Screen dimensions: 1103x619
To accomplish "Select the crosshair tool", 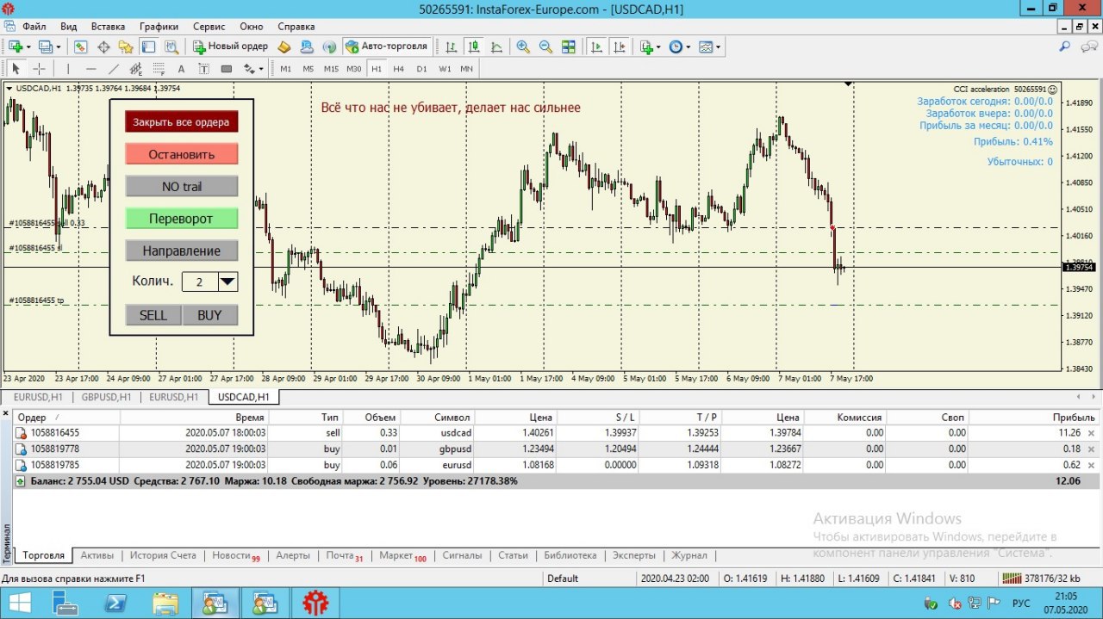I will click(x=39, y=69).
